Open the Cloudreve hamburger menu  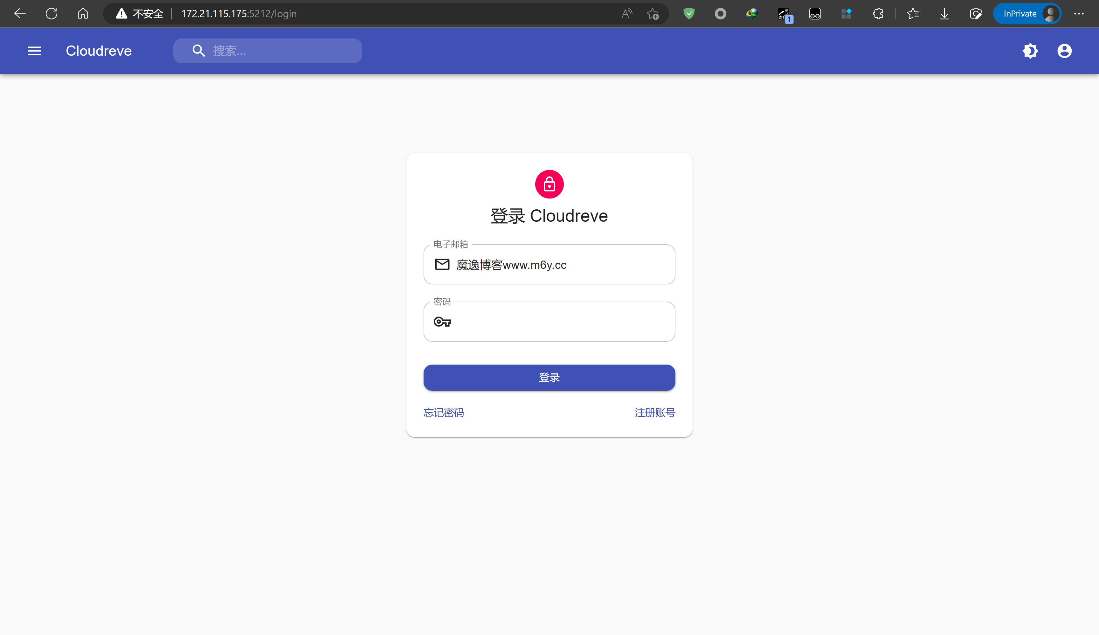pos(34,51)
